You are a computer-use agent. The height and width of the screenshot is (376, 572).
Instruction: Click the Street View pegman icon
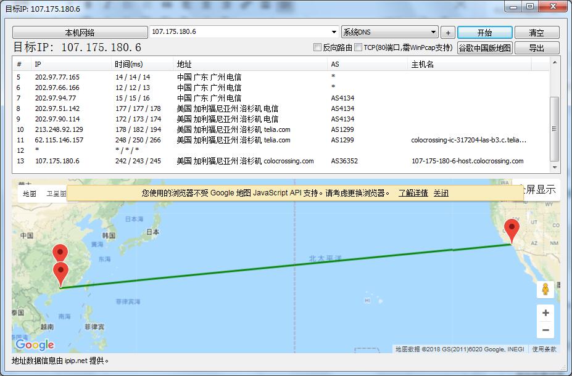click(x=545, y=289)
